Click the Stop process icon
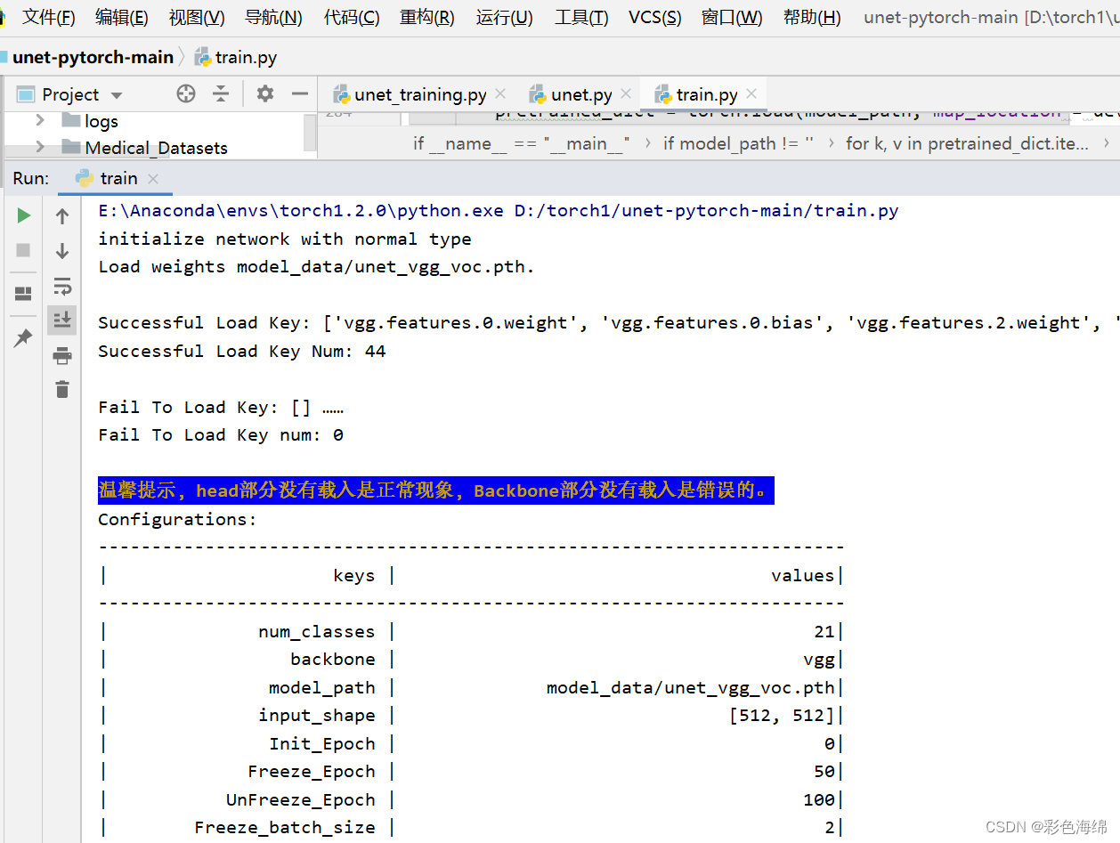This screenshot has height=843, width=1120. (23, 249)
